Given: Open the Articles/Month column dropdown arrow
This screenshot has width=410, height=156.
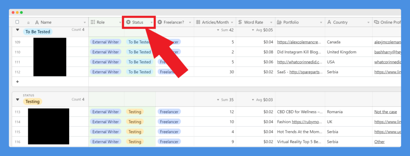Looking at the screenshot, I should (x=232, y=22).
